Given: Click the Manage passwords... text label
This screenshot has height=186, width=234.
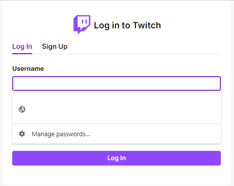Looking at the screenshot, I should 61,134.
